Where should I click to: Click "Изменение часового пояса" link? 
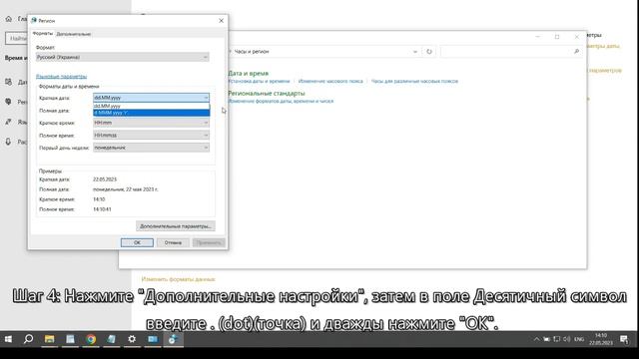tap(330, 81)
